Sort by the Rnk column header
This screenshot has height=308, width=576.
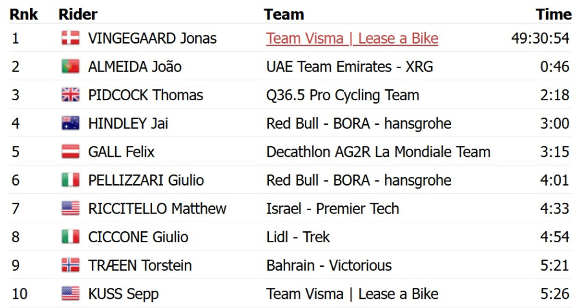[24, 14]
